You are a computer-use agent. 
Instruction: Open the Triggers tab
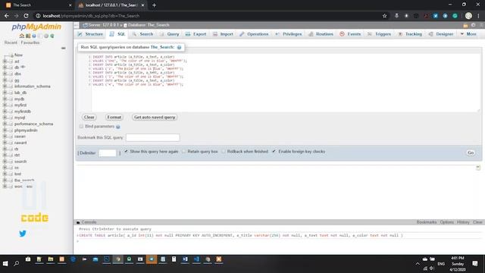coord(379,34)
